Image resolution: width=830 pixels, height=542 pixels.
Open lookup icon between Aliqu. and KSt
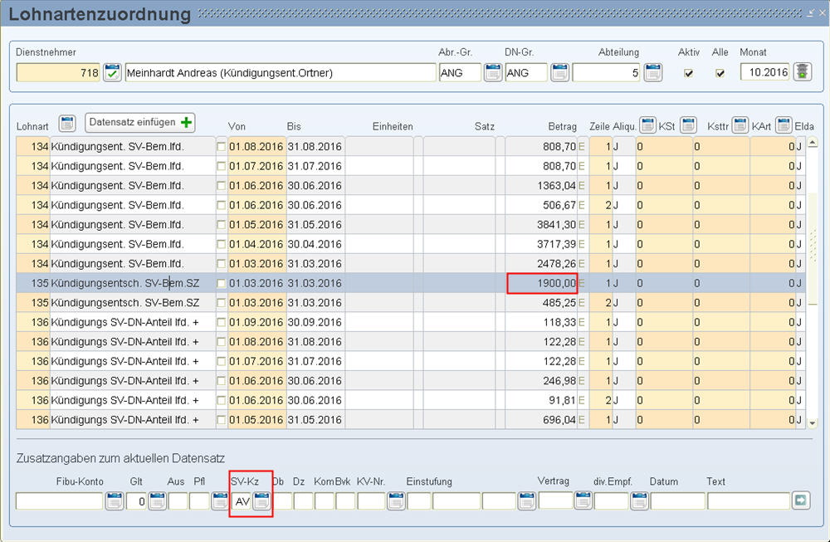click(x=648, y=125)
